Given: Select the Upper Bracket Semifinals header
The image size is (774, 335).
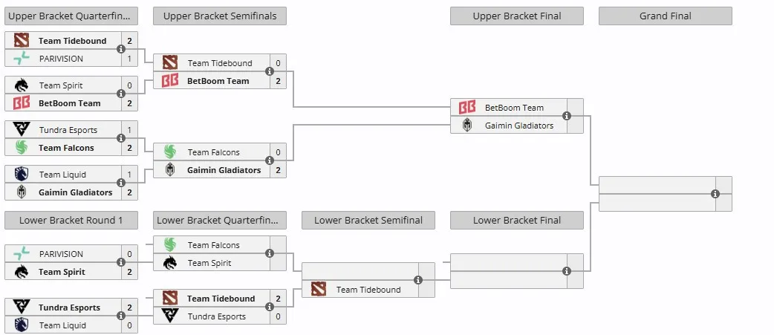Looking at the screenshot, I should (x=220, y=16).
